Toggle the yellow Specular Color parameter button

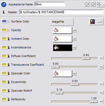point(4,73)
